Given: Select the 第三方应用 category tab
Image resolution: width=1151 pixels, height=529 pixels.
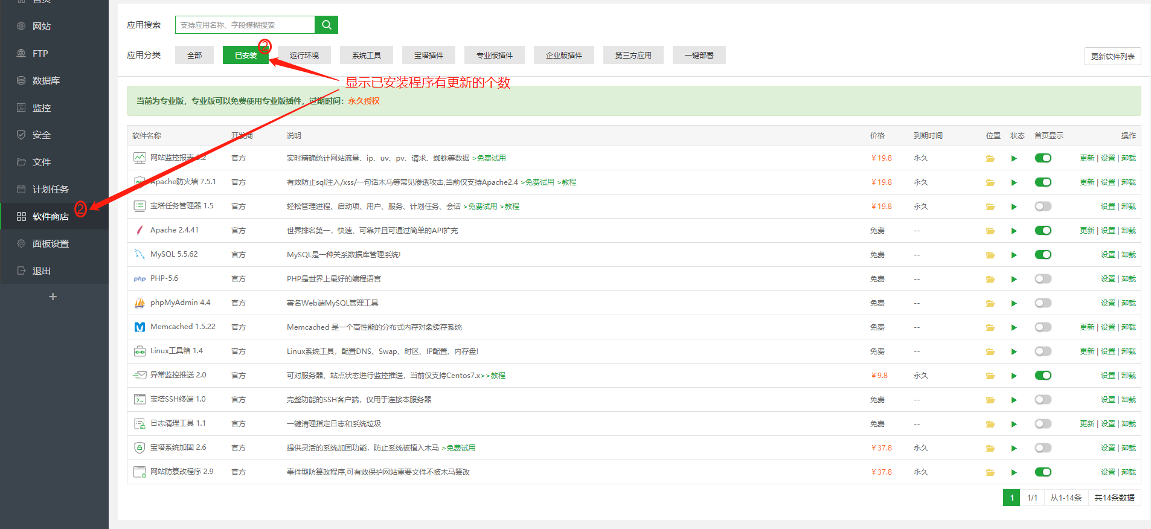Looking at the screenshot, I should tap(633, 55).
